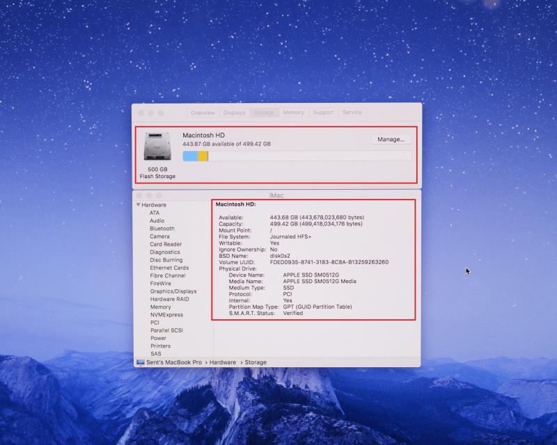Select ATA in the Hardware list
Image resolution: width=557 pixels, height=445 pixels.
155,213
